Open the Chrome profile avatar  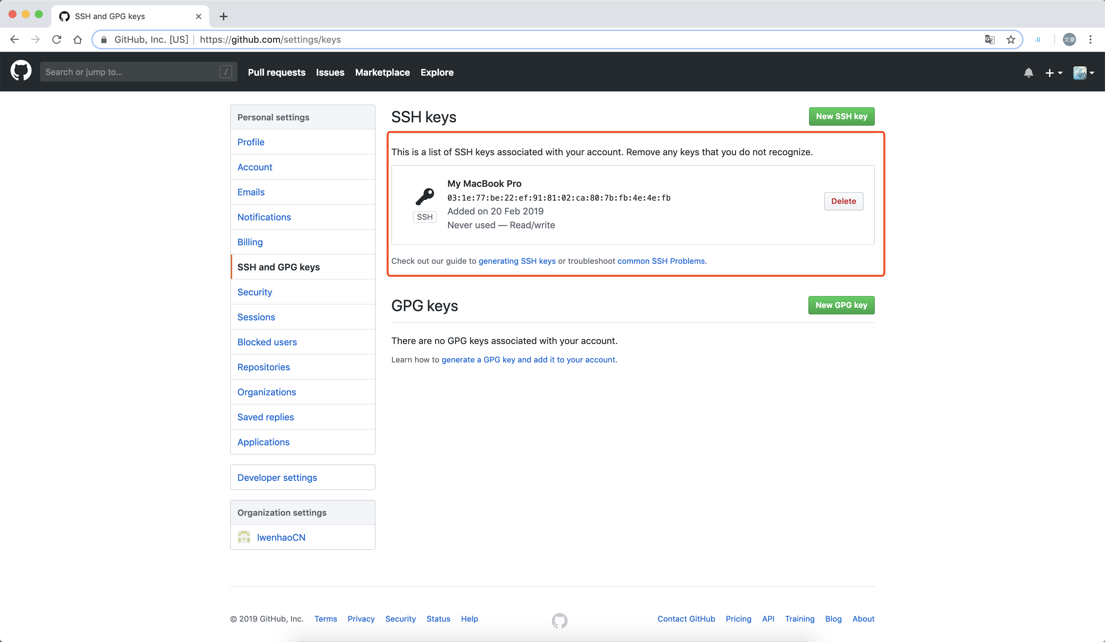(1069, 39)
